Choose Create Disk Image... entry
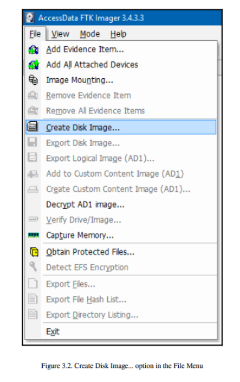The image size is (240, 382). pyautogui.click(x=121, y=127)
